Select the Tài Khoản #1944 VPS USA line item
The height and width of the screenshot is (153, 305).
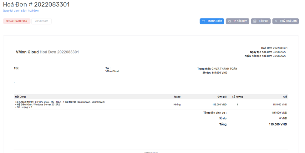click(59, 102)
